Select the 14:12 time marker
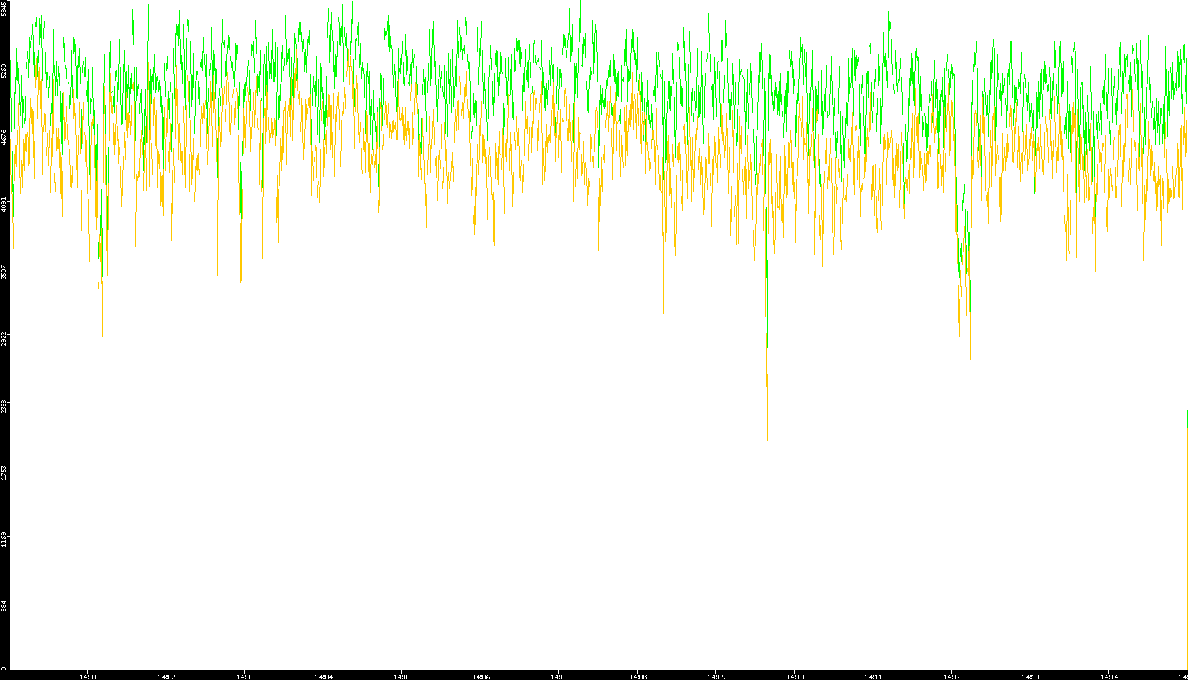This screenshot has width=1188, height=680. (x=952, y=677)
